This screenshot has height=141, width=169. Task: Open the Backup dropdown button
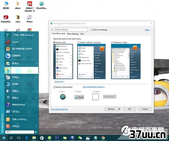pyautogui.click(x=112, y=109)
